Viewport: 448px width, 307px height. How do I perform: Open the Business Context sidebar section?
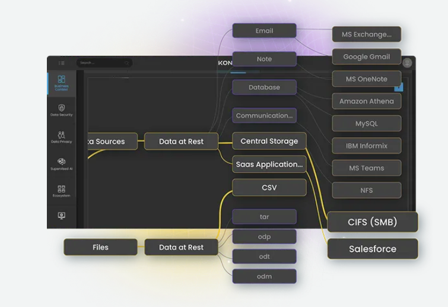[61, 83]
